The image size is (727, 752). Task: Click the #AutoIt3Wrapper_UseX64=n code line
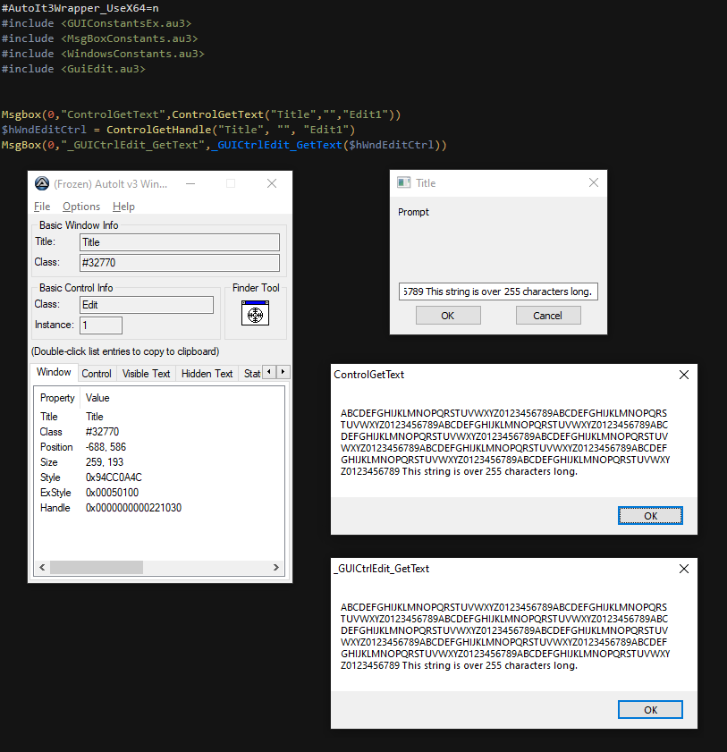tap(80, 8)
